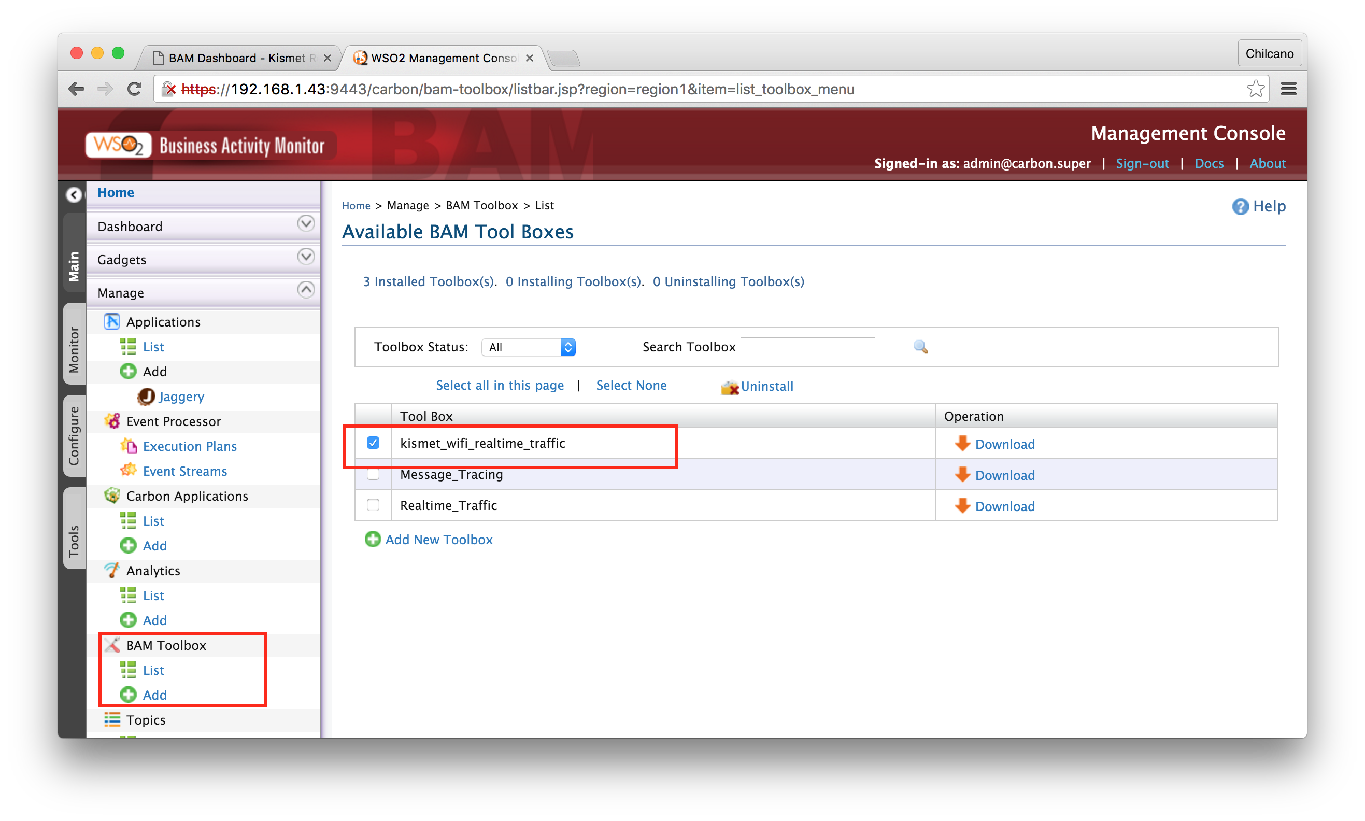The width and height of the screenshot is (1365, 821).
Task: Click the Uninstall toolbox icon
Action: tap(730, 387)
